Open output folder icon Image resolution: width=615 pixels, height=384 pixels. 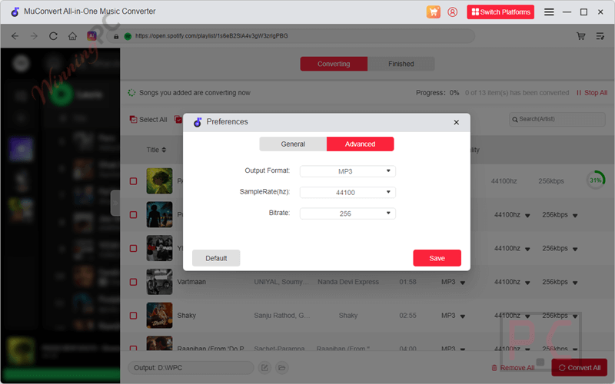click(x=281, y=368)
